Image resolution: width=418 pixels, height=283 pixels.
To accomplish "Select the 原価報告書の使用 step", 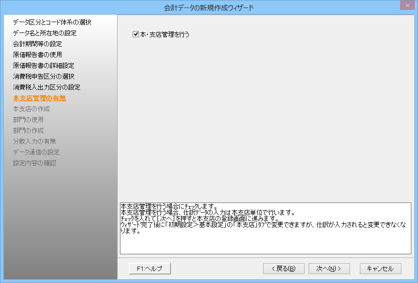I will click(37, 55).
